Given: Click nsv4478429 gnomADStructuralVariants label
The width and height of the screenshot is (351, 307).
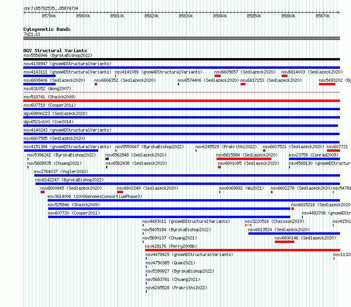Looking at the screenshot, I should tap(189, 254).
